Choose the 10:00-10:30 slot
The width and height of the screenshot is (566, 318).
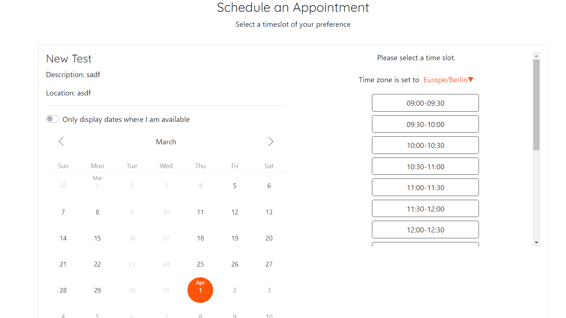(425, 145)
